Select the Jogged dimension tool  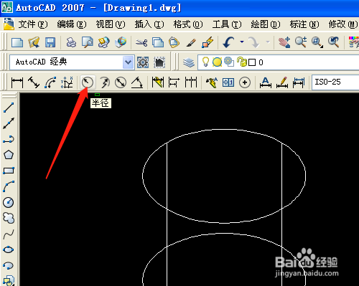104,82
